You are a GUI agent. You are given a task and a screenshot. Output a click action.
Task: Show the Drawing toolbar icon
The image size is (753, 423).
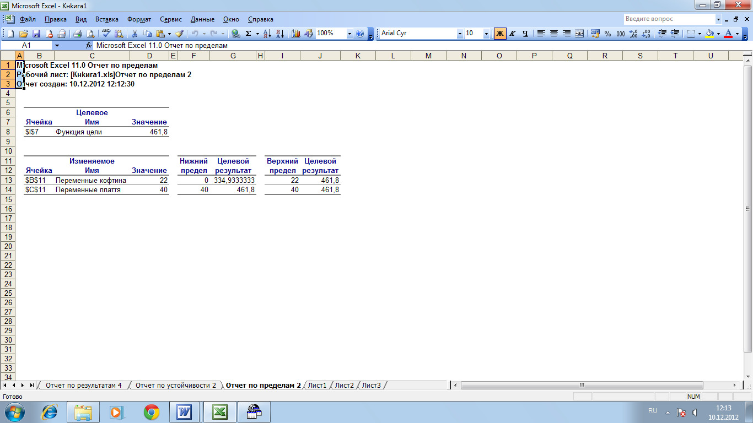pos(309,34)
